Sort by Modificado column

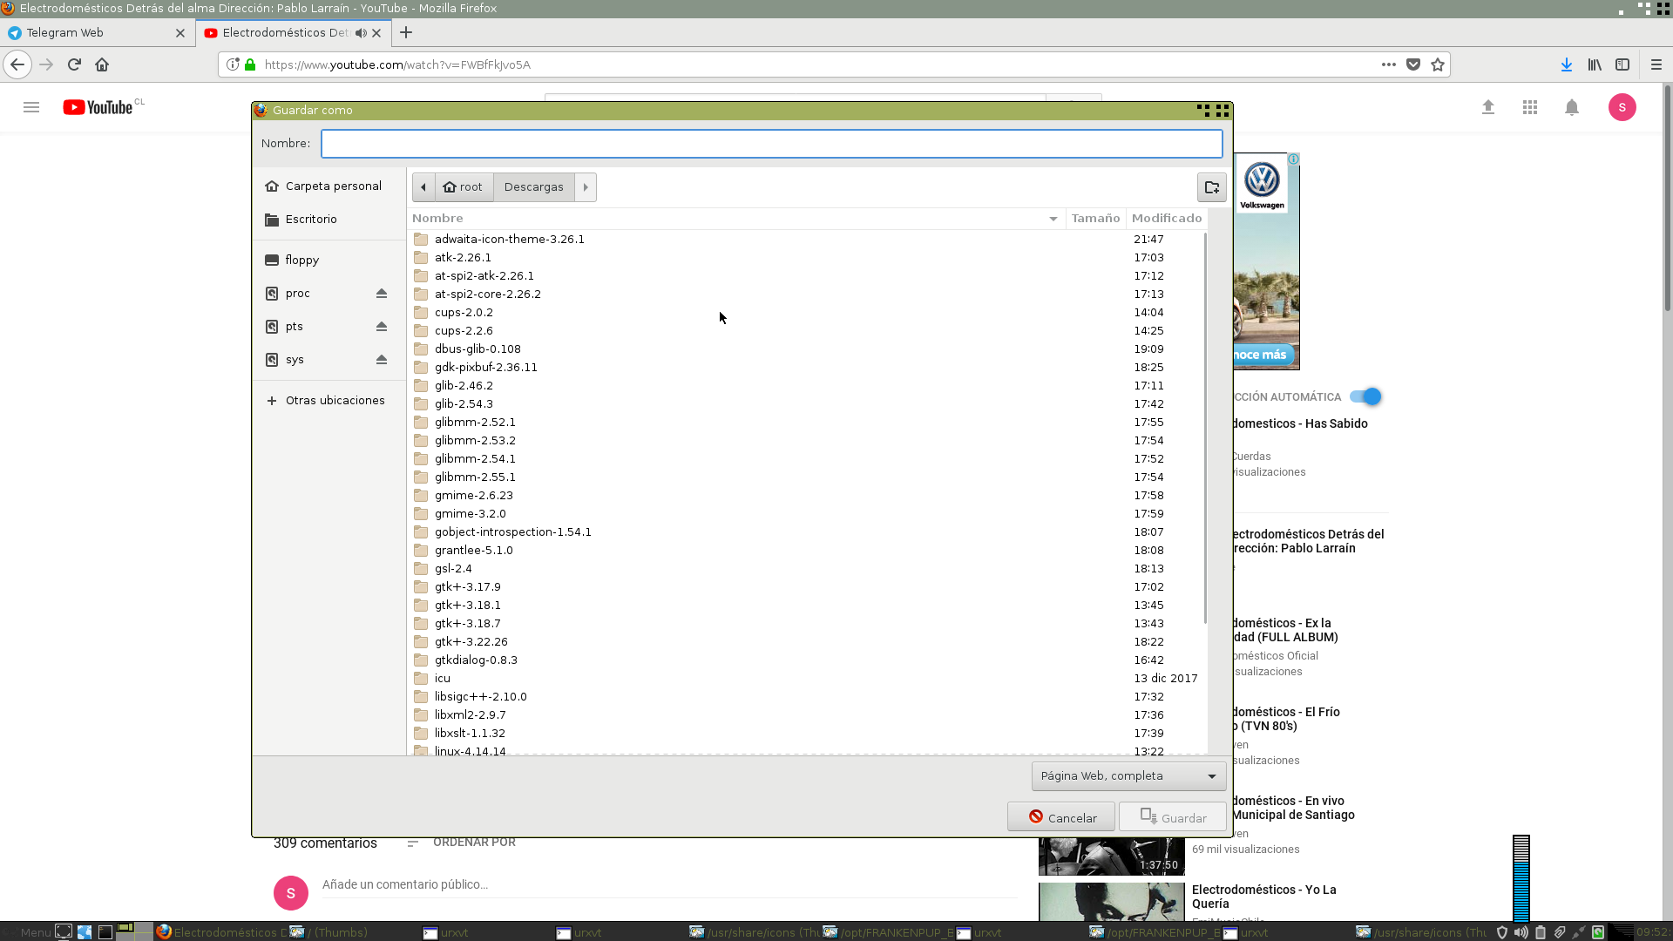[1167, 219]
